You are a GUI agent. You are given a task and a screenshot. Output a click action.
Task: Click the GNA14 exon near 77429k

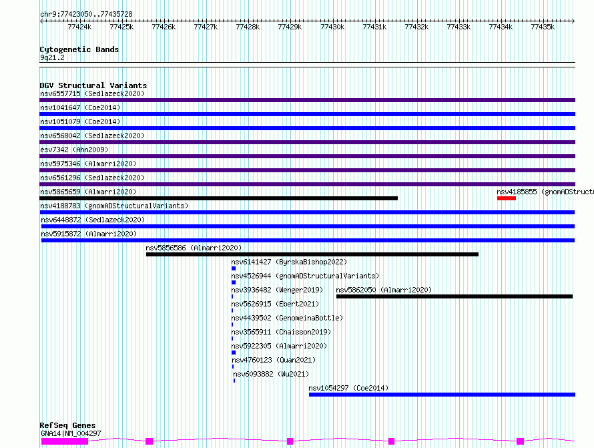point(290,441)
